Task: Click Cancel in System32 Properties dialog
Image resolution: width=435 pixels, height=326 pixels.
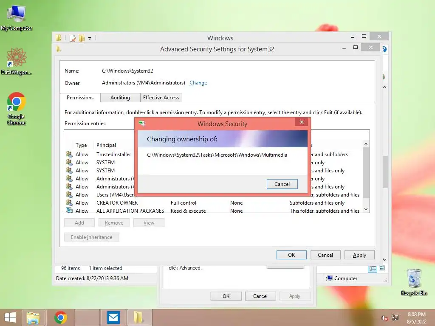Action: point(260,296)
